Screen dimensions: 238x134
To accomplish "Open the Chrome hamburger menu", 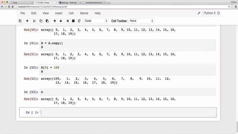I will tap(236, 7).
